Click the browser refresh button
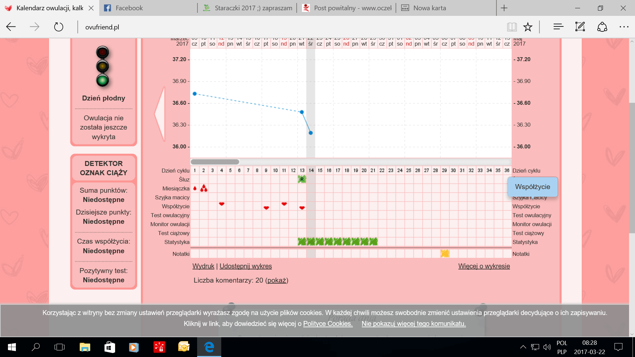The image size is (635, 357). point(59,27)
